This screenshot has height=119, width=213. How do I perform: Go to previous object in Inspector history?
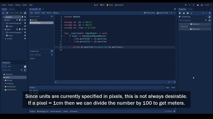coord(203,13)
